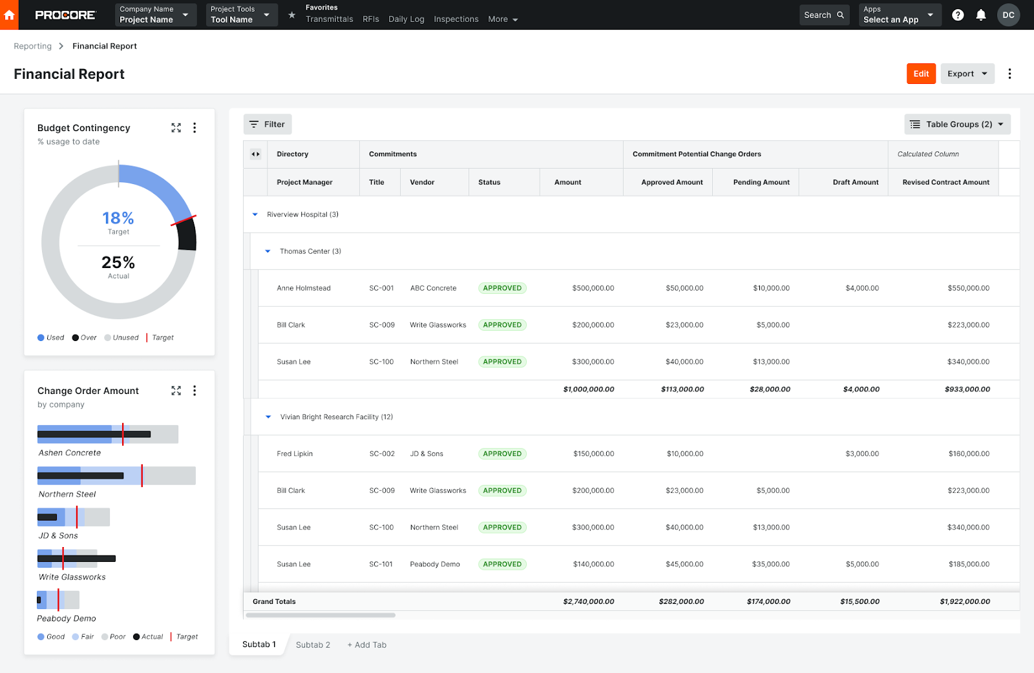Click the Procore logo
Screen dimensions: 1034x673
pos(65,15)
